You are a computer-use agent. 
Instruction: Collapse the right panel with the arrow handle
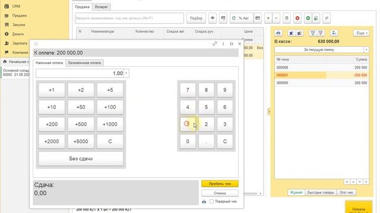(269, 111)
